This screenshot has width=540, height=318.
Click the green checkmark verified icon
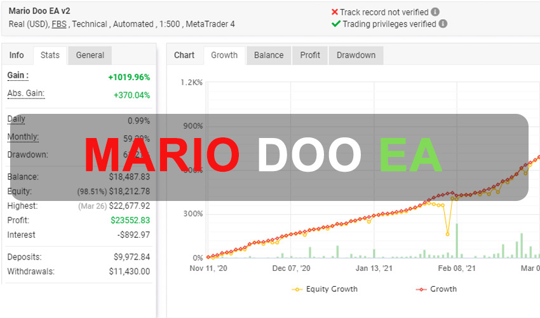(x=336, y=24)
